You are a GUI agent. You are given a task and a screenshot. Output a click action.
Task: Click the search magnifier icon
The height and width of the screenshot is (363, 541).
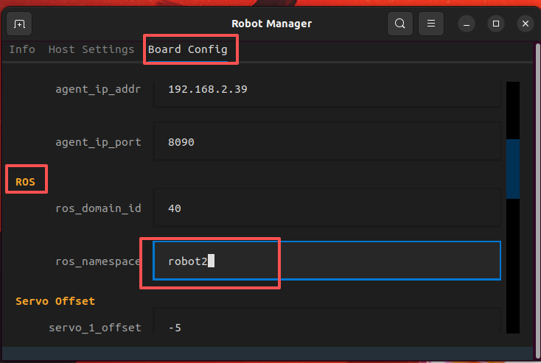point(400,24)
